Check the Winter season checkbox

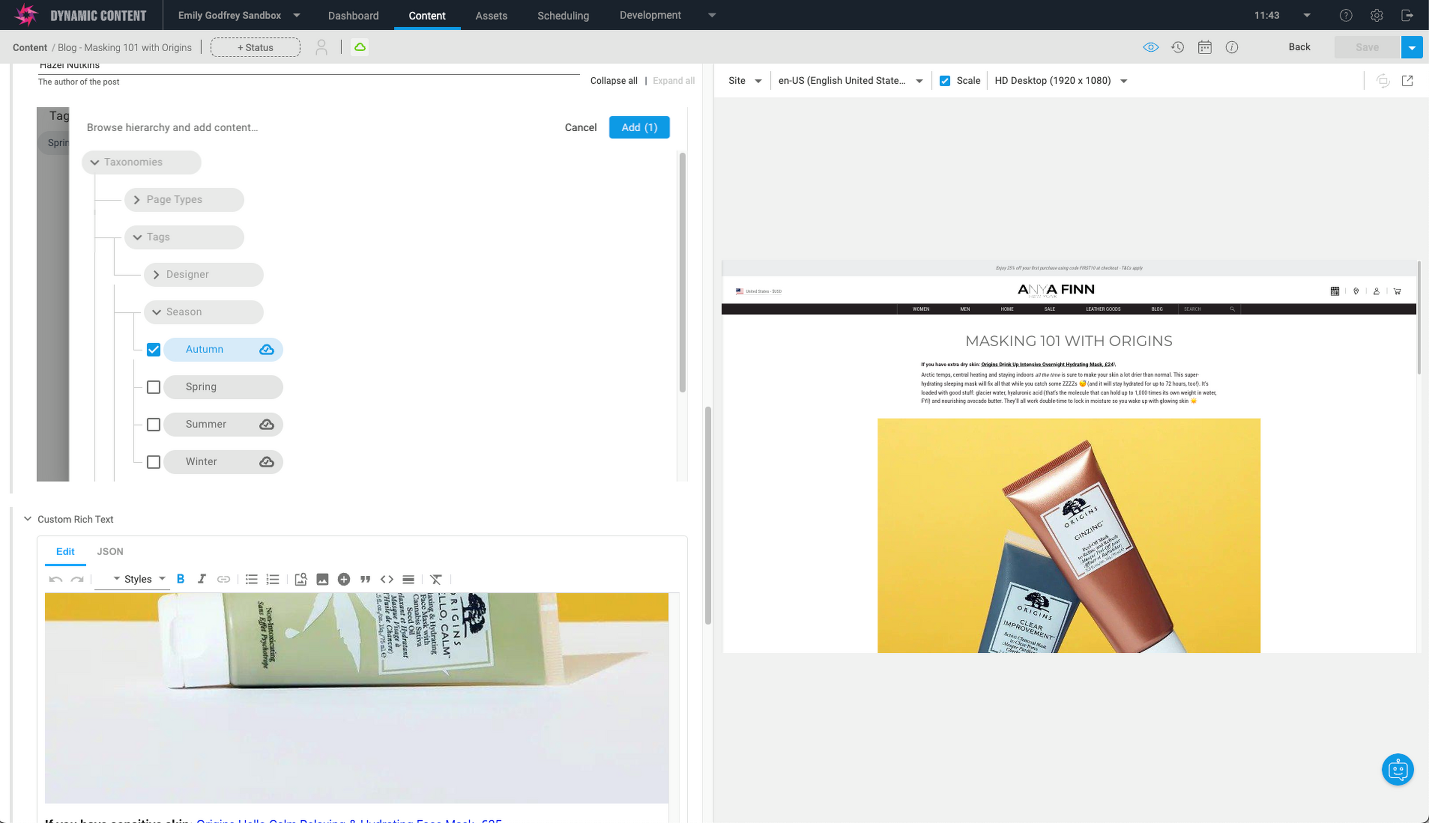click(153, 462)
